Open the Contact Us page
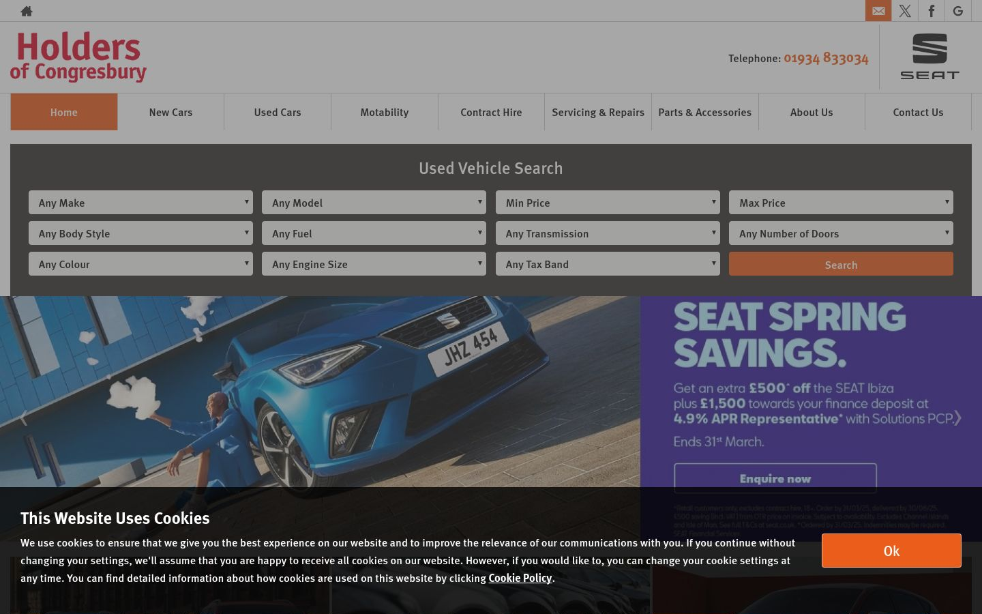 [x=918, y=112]
